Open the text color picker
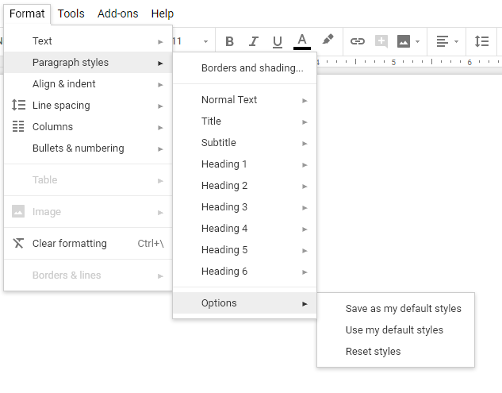Screen dimensions: 502x393 pyautogui.click(x=302, y=41)
